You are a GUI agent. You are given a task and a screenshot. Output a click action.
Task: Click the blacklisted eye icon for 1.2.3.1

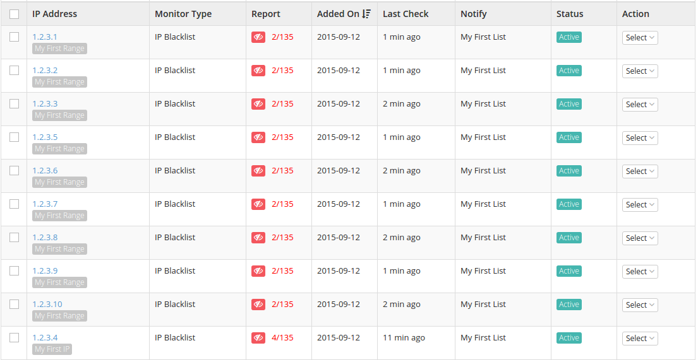pos(258,37)
